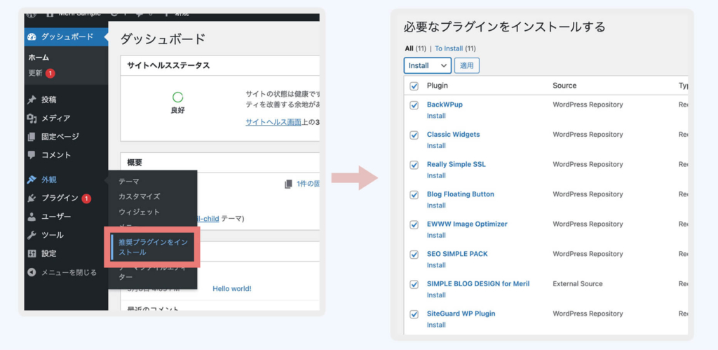Click Install under SiteGuard WP Plugin
The width and height of the screenshot is (718, 350).
(436, 325)
